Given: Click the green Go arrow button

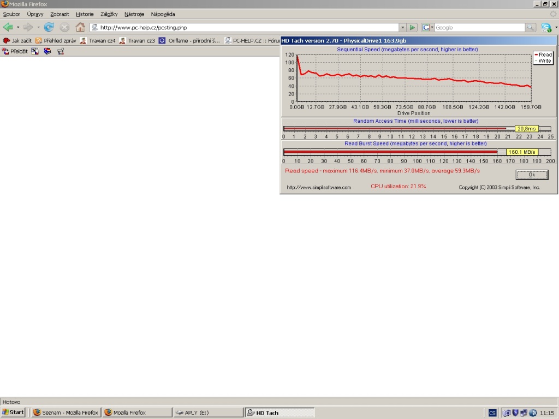Looking at the screenshot, I should tap(413, 27).
